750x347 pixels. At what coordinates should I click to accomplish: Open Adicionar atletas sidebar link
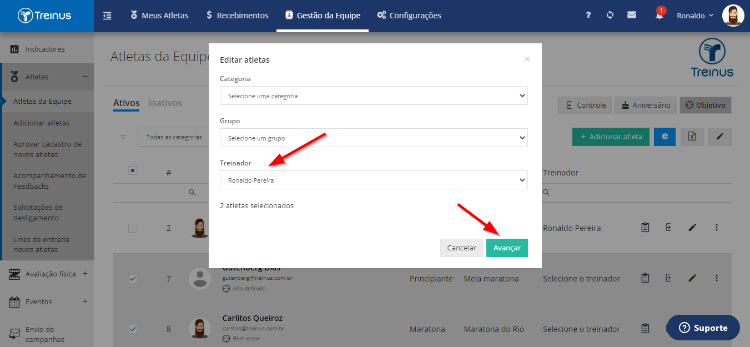pos(41,123)
